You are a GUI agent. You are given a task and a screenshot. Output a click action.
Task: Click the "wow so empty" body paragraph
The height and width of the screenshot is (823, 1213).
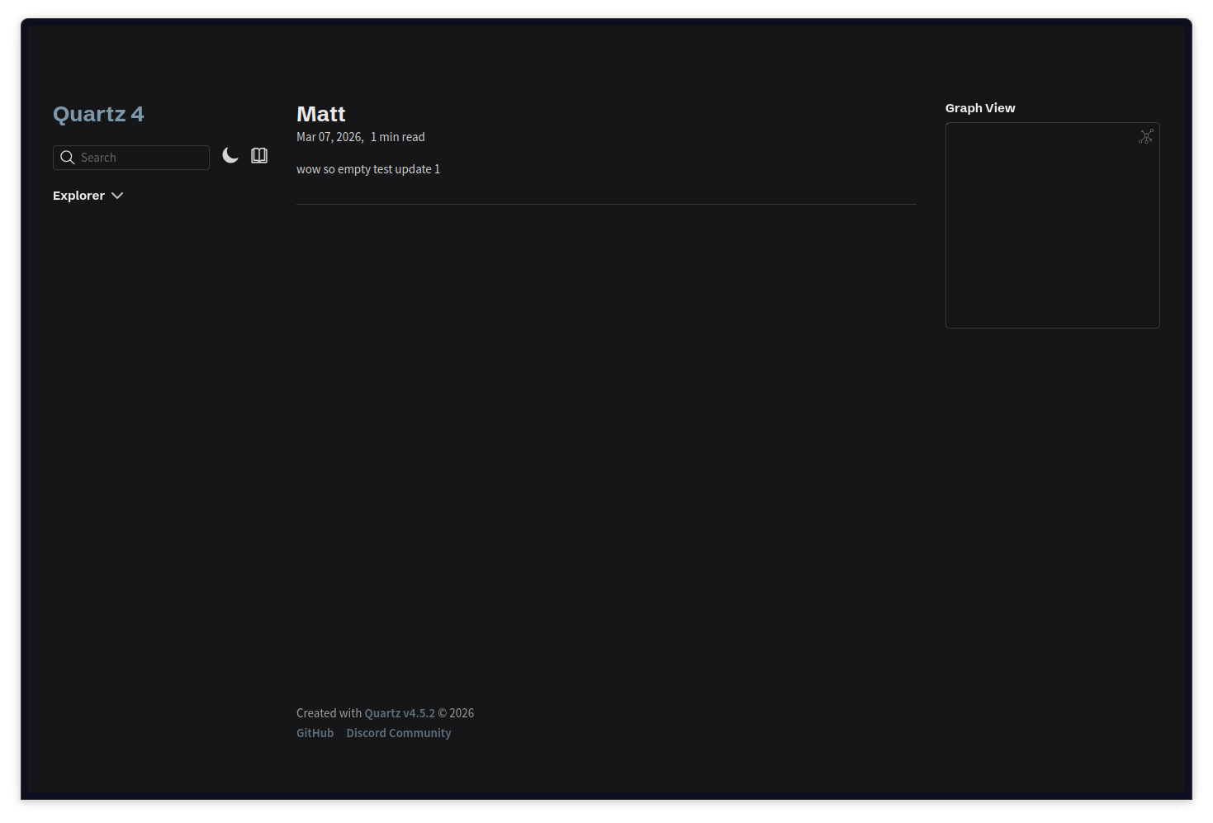[367, 169]
